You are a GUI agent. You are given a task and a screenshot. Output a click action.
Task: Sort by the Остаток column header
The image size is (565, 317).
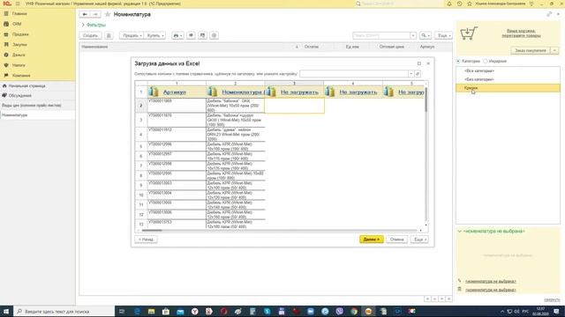click(x=312, y=47)
